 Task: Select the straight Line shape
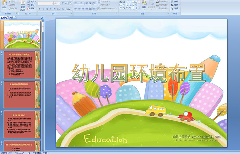coord(127,2)
